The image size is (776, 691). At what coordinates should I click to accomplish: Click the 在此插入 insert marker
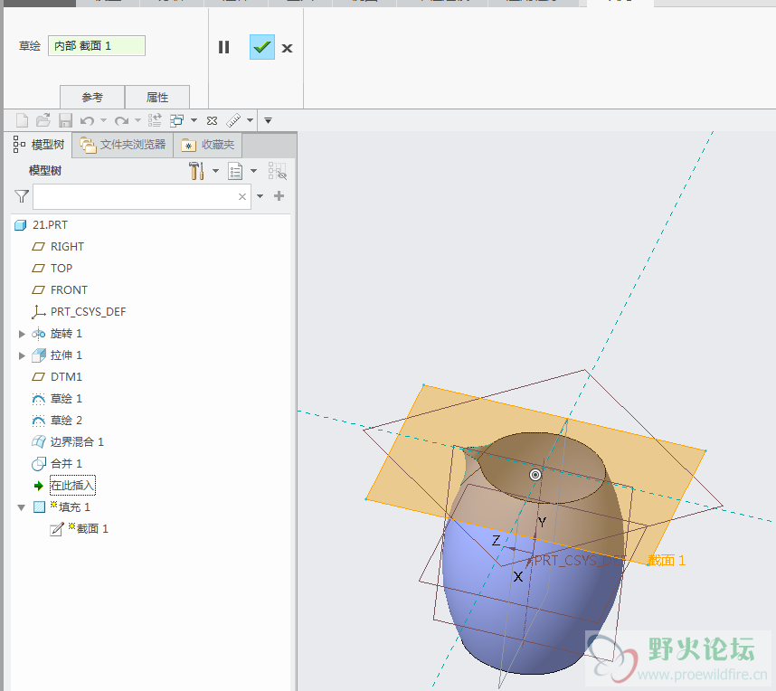[72, 486]
